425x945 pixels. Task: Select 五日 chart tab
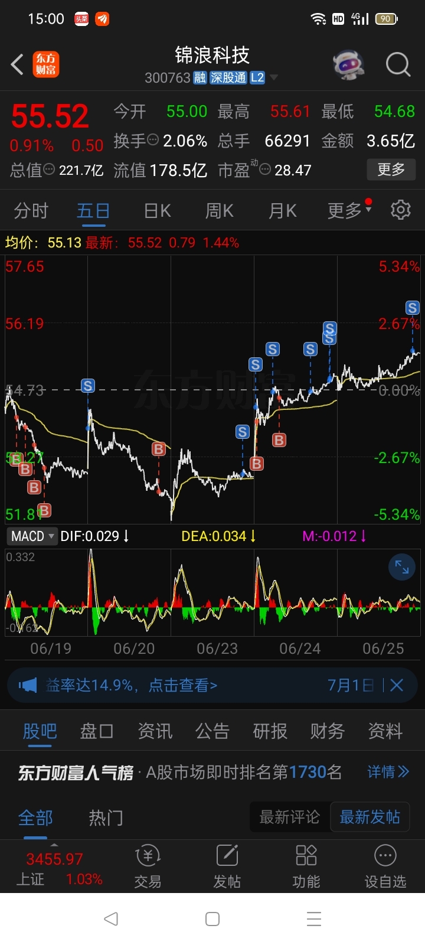[93, 211]
